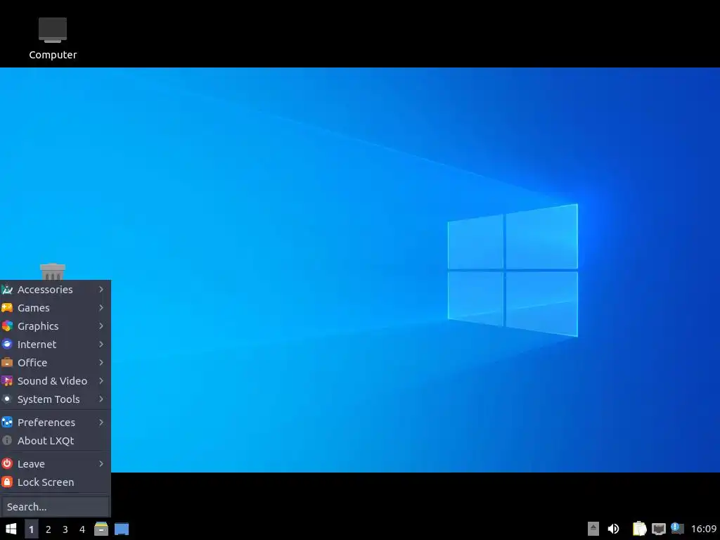
Task: Click the System Tools gear icon
Action: [7, 399]
